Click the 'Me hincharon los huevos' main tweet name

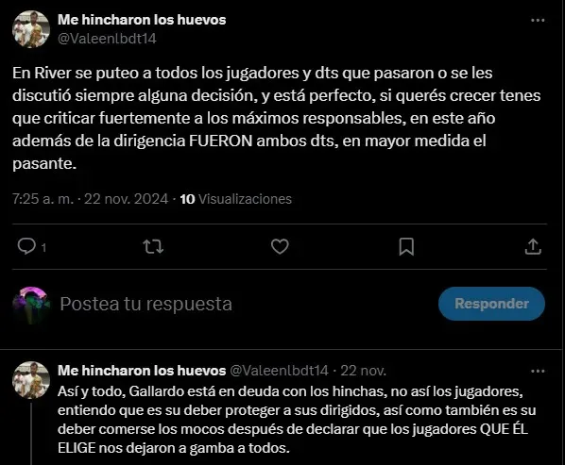click(142, 20)
